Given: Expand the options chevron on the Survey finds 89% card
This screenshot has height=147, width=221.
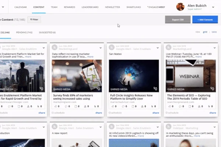Looking at the screenshot, I should coord(101,48).
